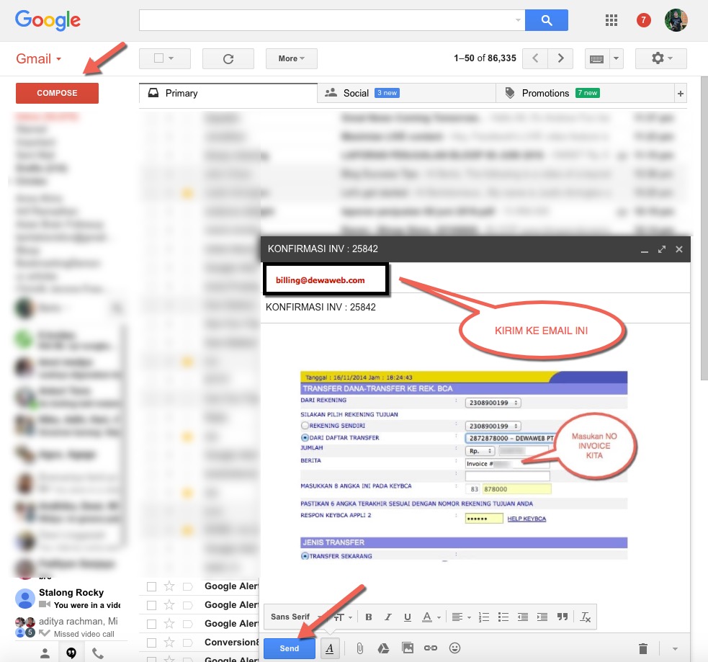Open the phone calls icon
Image resolution: width=708 pixels, height=662 pixels.
pos(97,653)
